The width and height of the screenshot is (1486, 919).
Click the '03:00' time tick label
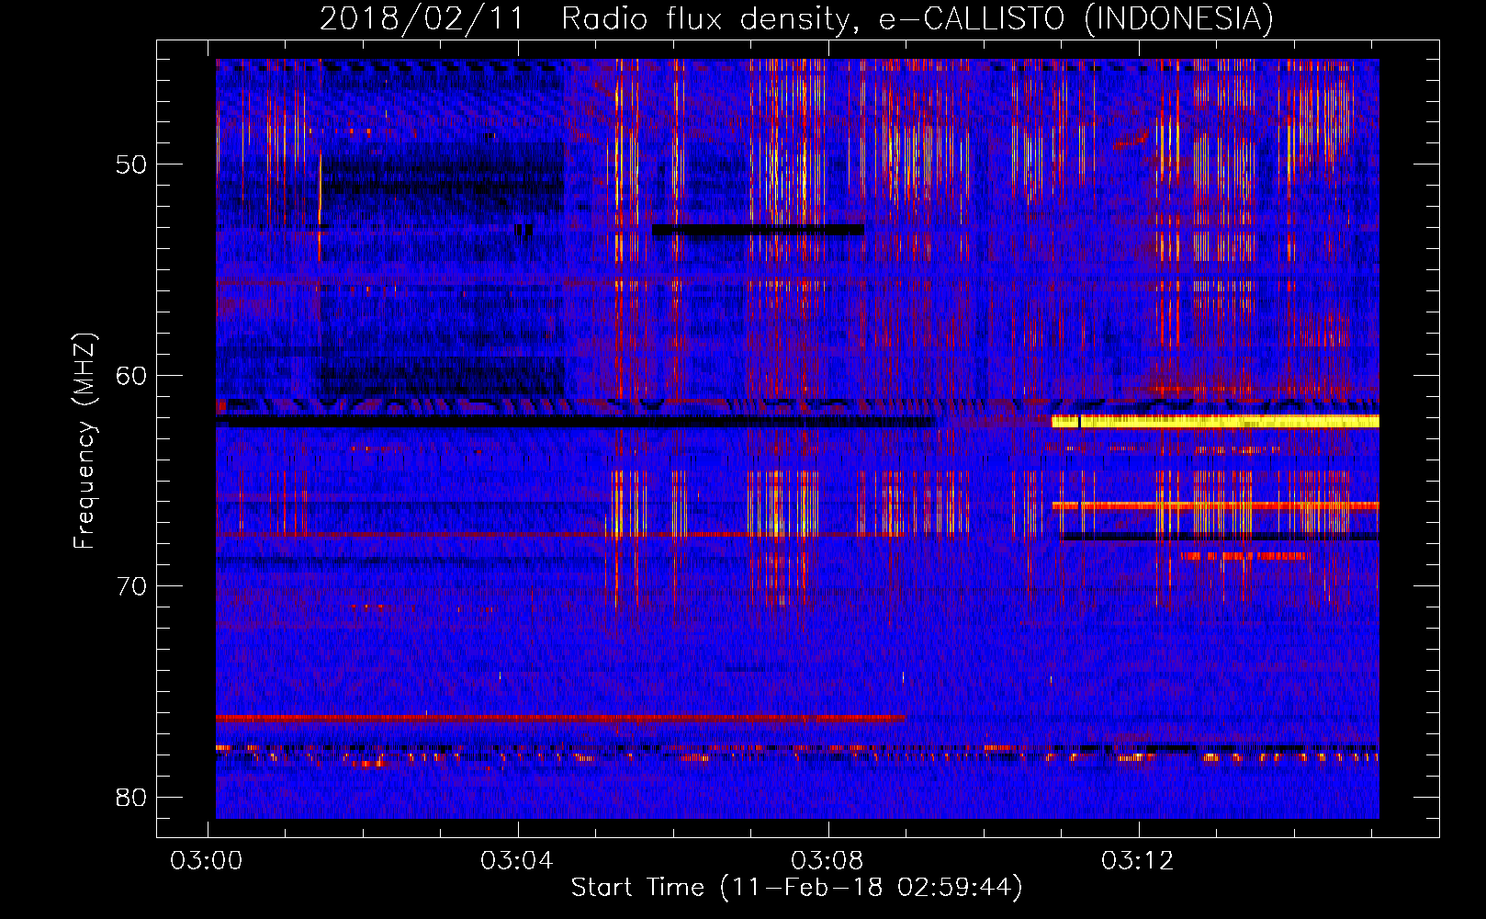(207, 860)
